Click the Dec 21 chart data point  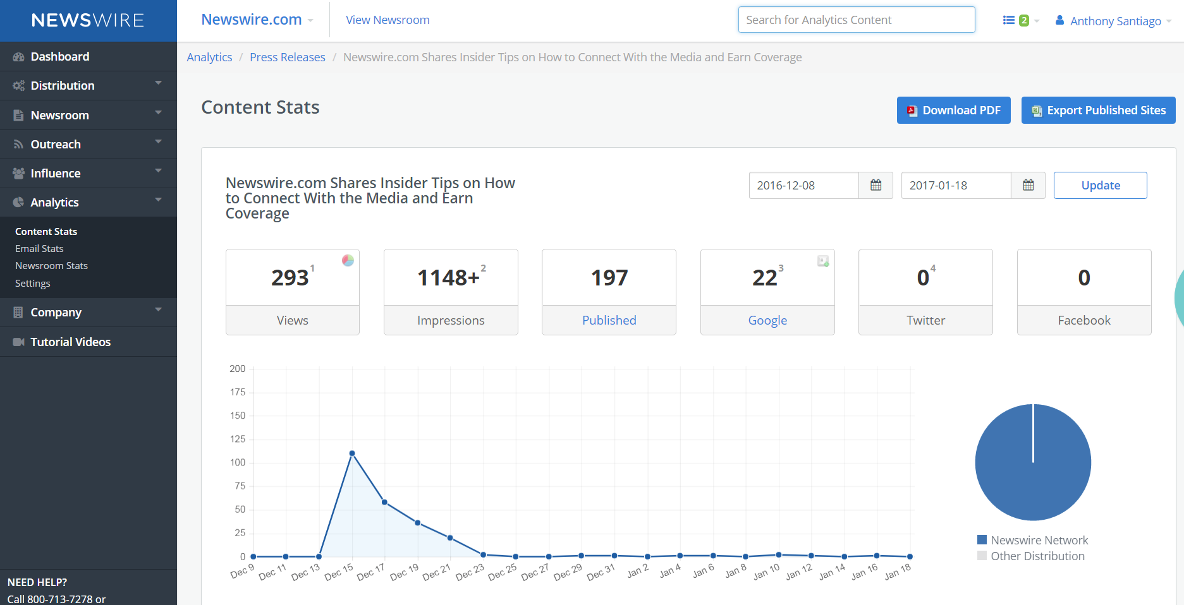450,538
